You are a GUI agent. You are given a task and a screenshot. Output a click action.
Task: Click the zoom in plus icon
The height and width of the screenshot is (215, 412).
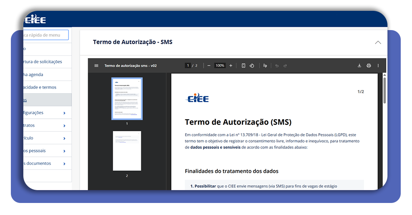click(231, 66)
